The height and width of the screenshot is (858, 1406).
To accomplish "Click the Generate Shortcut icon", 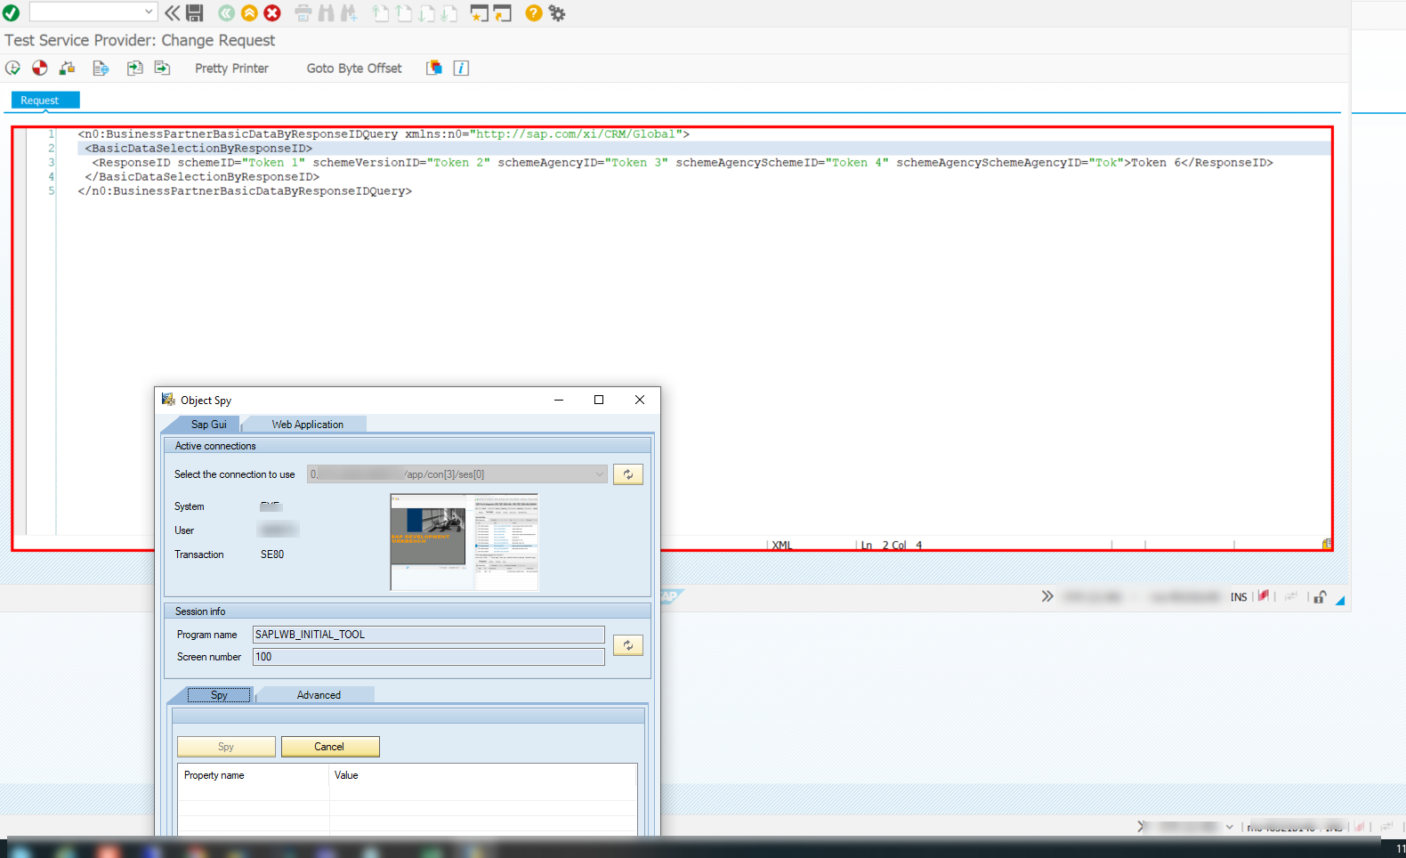I will pos(503,13).
